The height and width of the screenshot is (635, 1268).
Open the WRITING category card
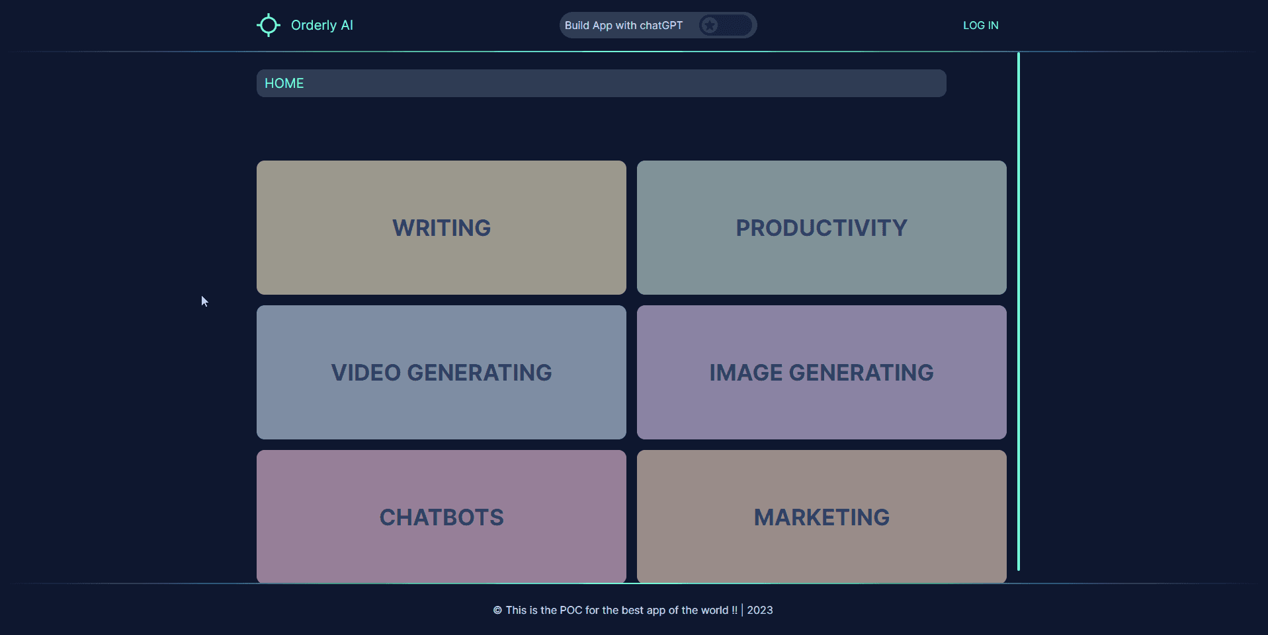441,227
